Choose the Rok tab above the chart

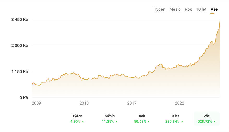[x=188, y=9]
